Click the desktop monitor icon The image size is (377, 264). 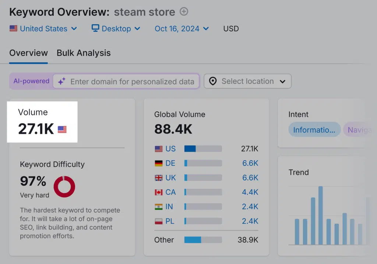point(95,28)
